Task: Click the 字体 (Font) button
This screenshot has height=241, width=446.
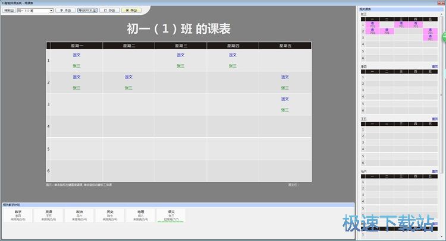Action: click(x=65, y=11)
